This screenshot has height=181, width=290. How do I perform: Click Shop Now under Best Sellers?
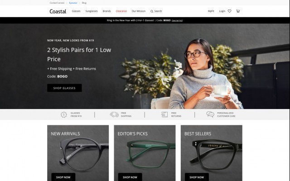click(197, 177)
